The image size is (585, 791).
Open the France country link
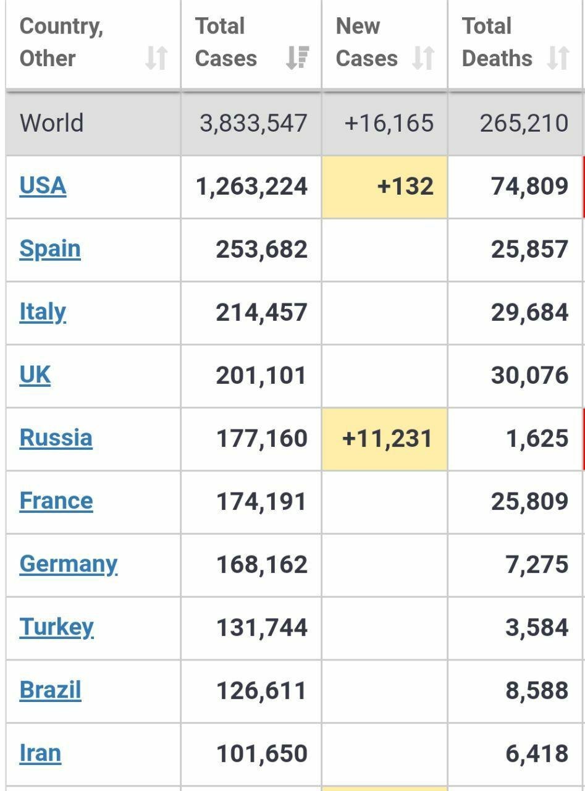tap(56, 501)
